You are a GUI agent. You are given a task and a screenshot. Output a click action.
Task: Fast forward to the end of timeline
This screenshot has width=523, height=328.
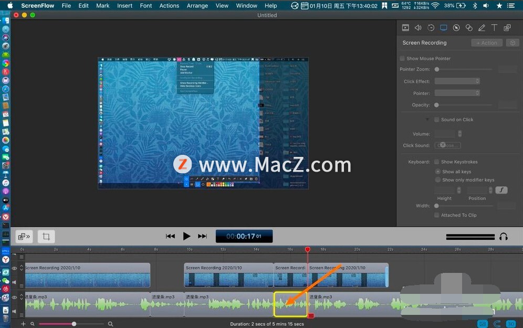pos(203,236)
